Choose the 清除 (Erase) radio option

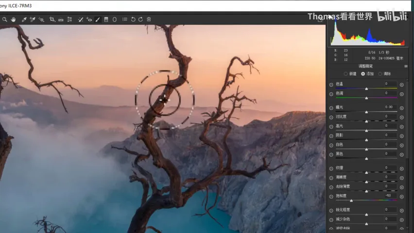pyautogui.click(x=380, y=74)
